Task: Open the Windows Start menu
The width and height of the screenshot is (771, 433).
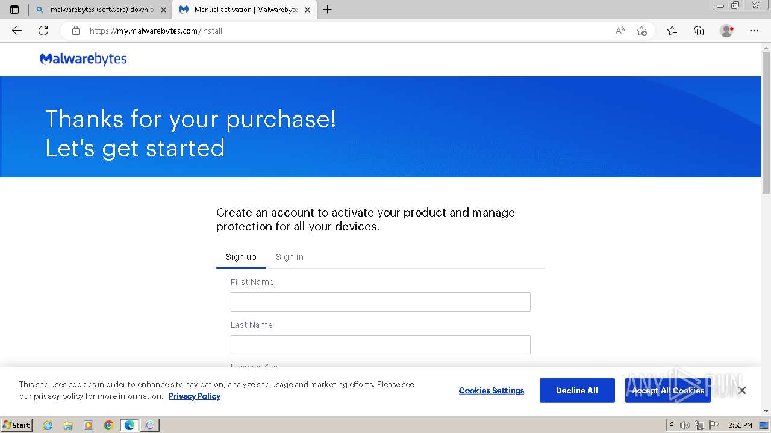Action: coord(17,425)
